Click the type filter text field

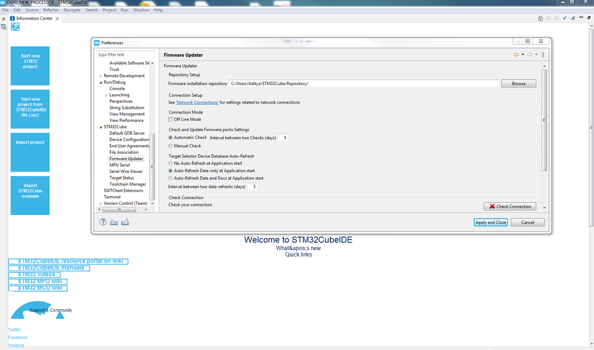(125, 55)
